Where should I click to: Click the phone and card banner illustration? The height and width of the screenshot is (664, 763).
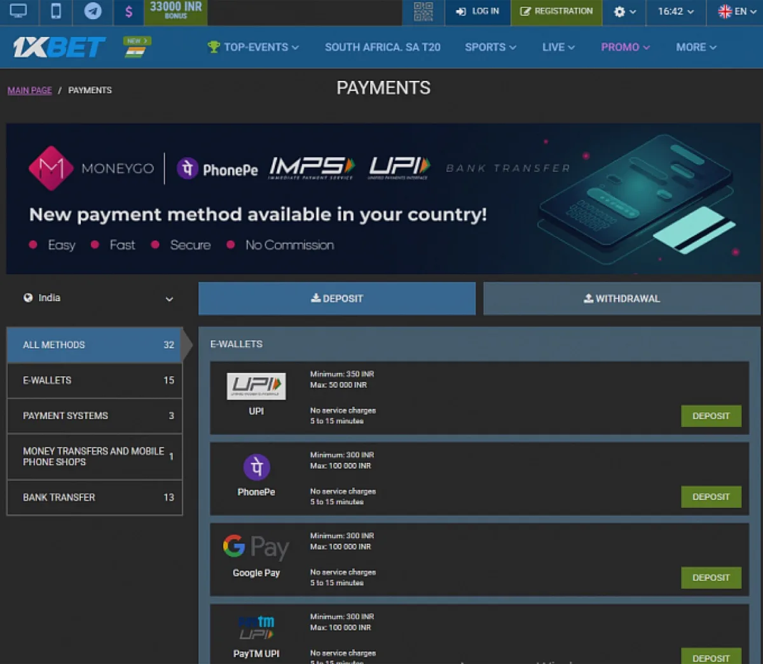point(636,201)
